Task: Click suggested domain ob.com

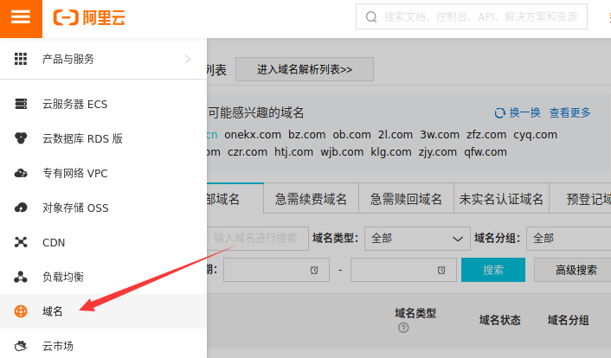Action: click(x=351, y=135)
